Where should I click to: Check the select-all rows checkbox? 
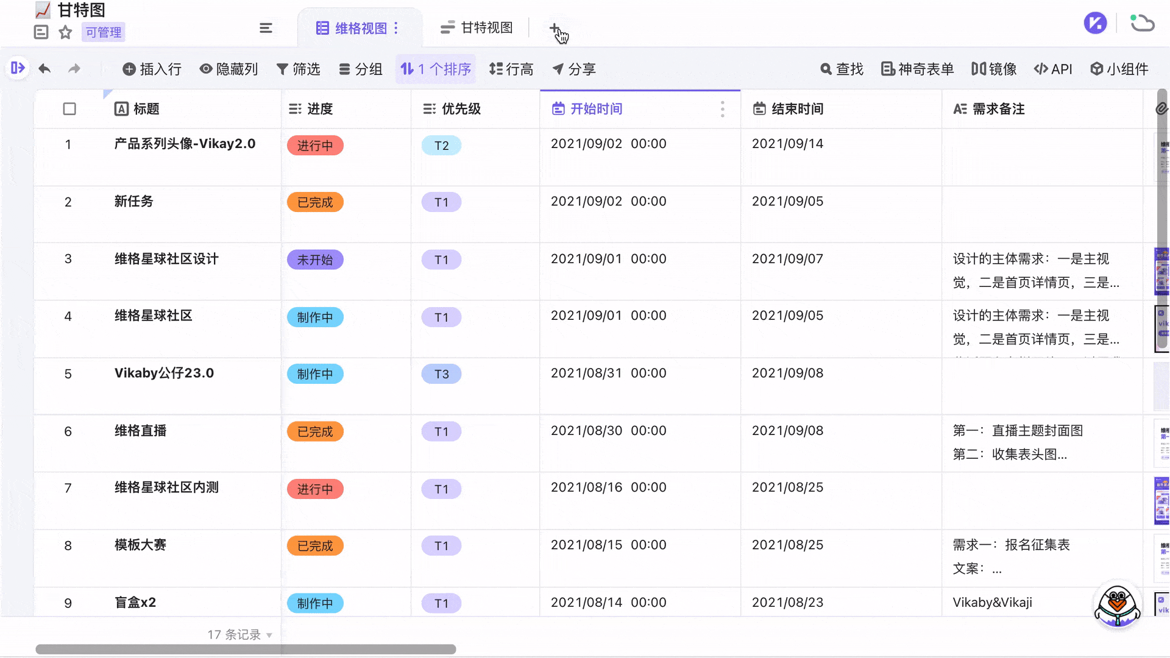click(69, 109)
